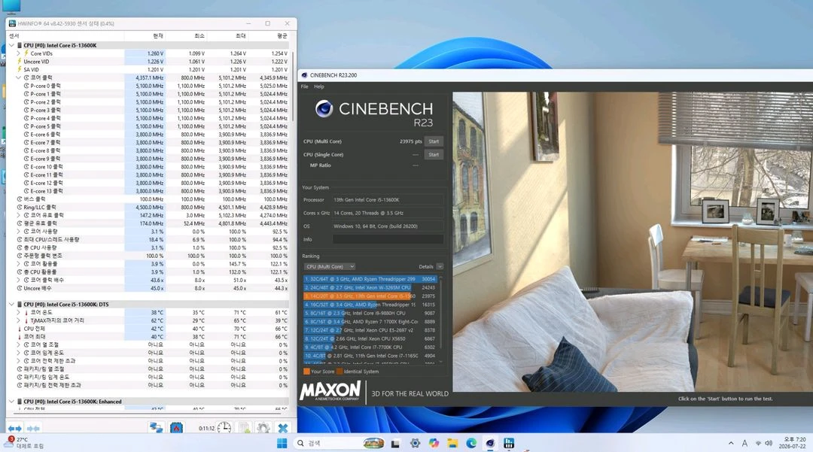813x452 pixels.
Task: Open HWiNFO sensor settings gear icon
Action: (263, 428)
